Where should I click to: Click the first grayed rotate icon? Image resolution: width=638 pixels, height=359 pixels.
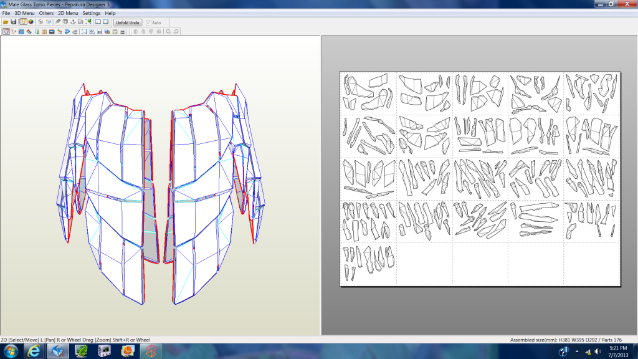pyautogui.click(x=168, y=31)
